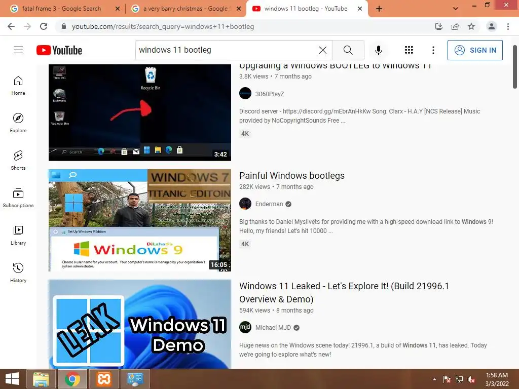Select the 'windows 11 bootleg - YouTube' tab
The height and width of the screenshot is (389, 519).
click(306, 9)
